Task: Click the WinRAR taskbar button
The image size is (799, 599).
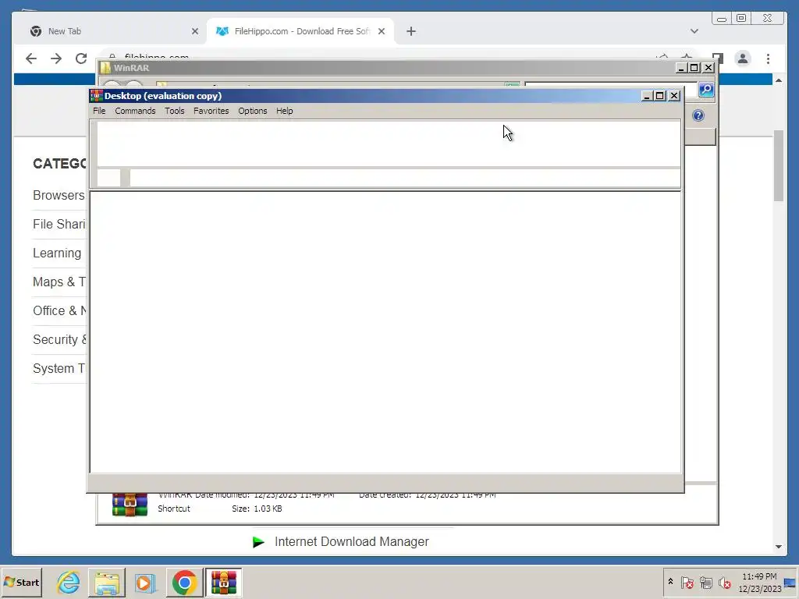Action: coord(224,582)
